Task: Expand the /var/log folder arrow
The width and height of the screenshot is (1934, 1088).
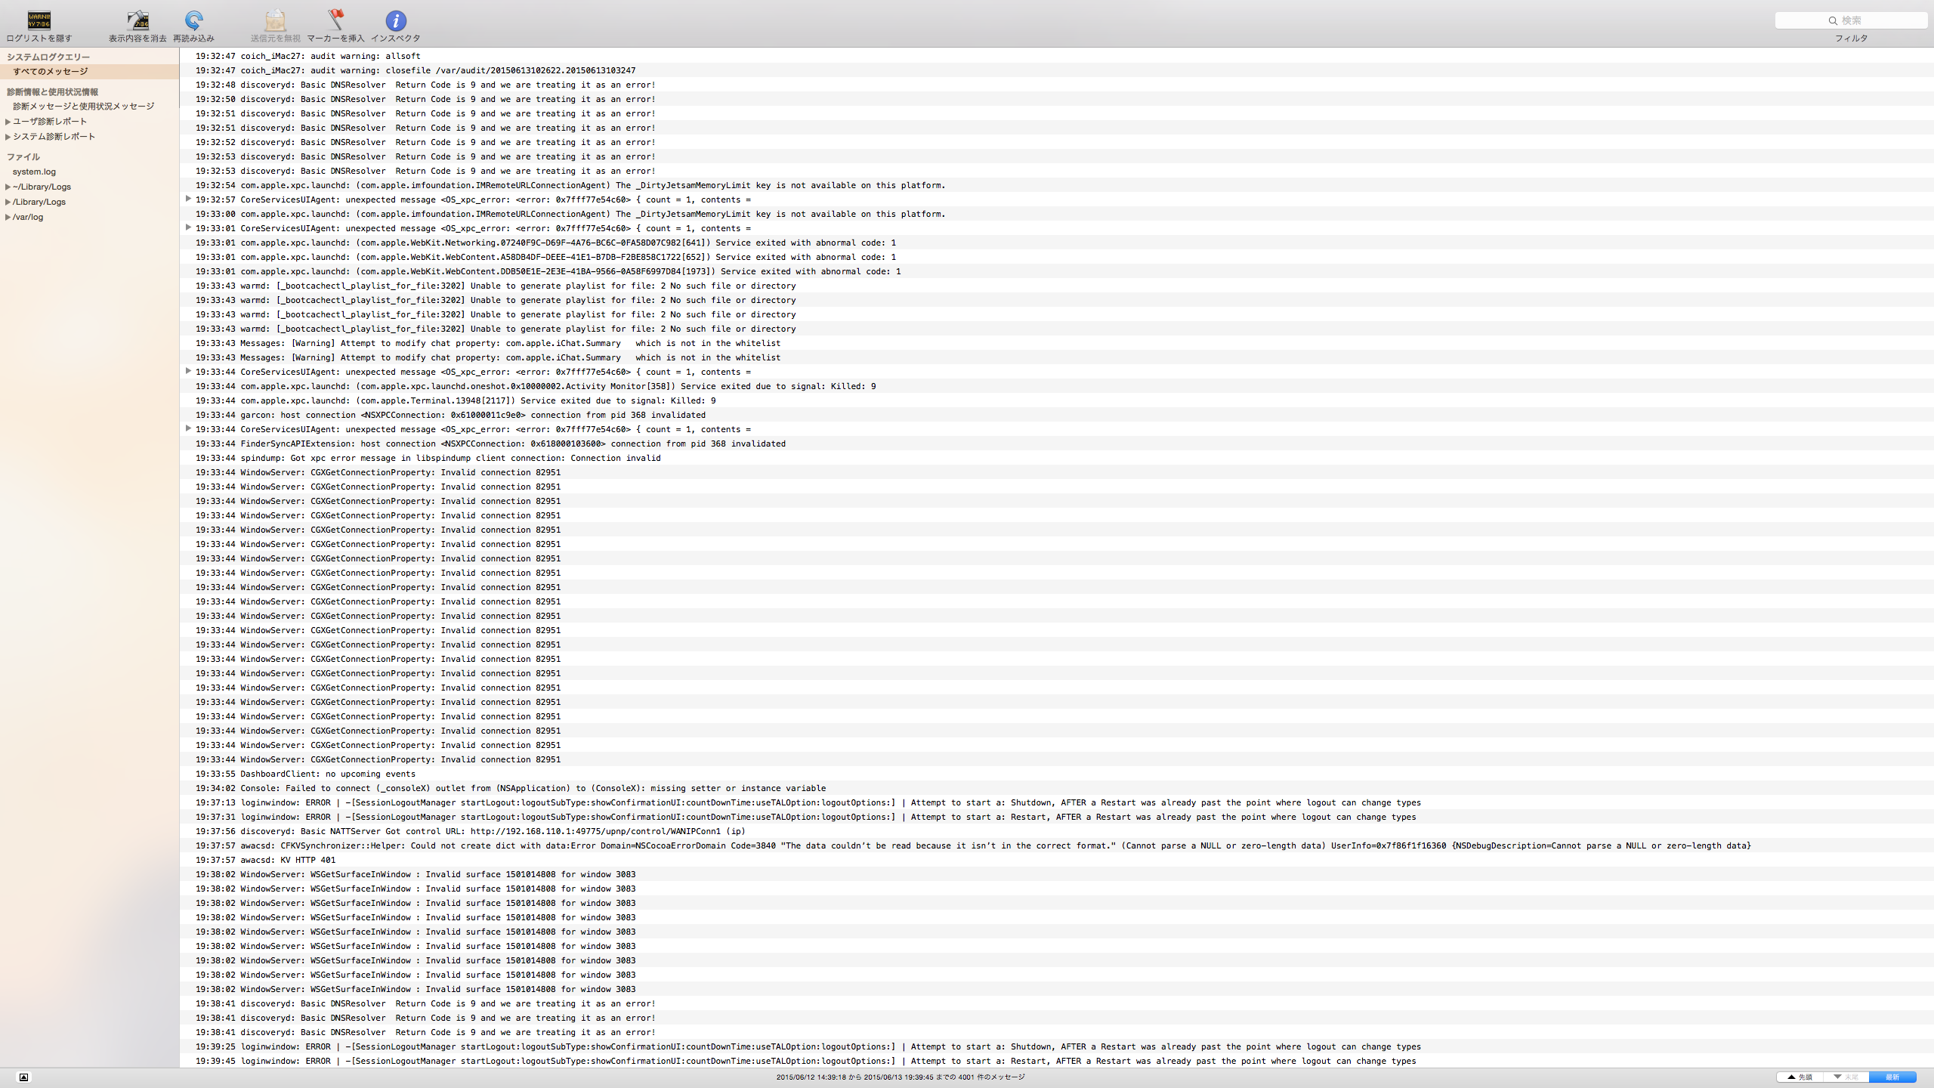Action: pos(8,217)
